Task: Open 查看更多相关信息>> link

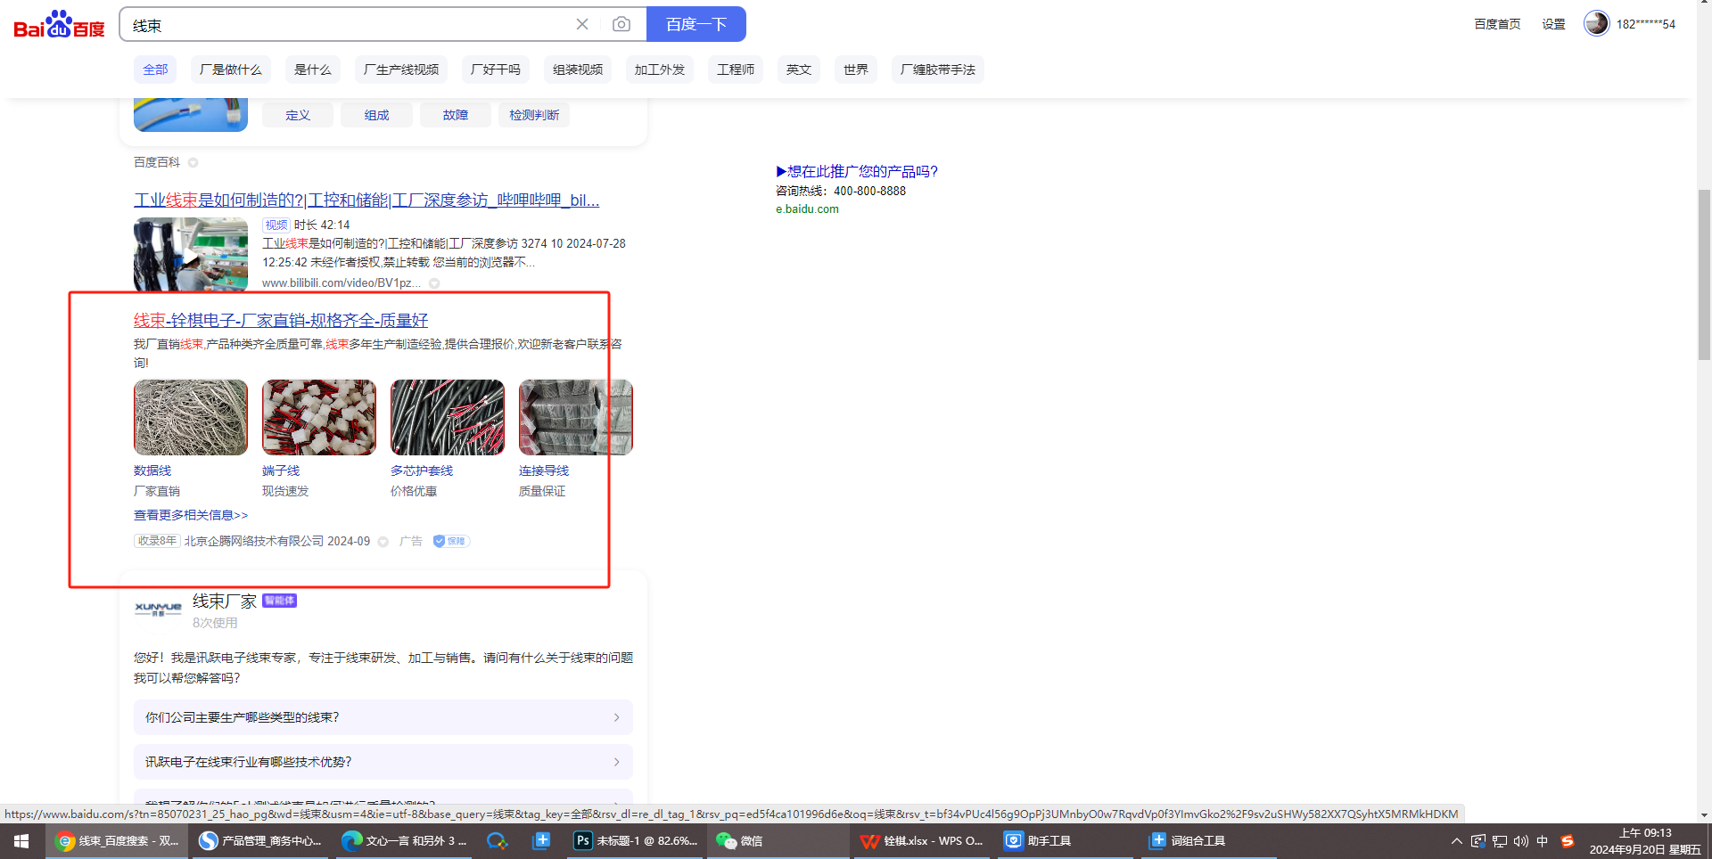Action: (x=191, y=515)
